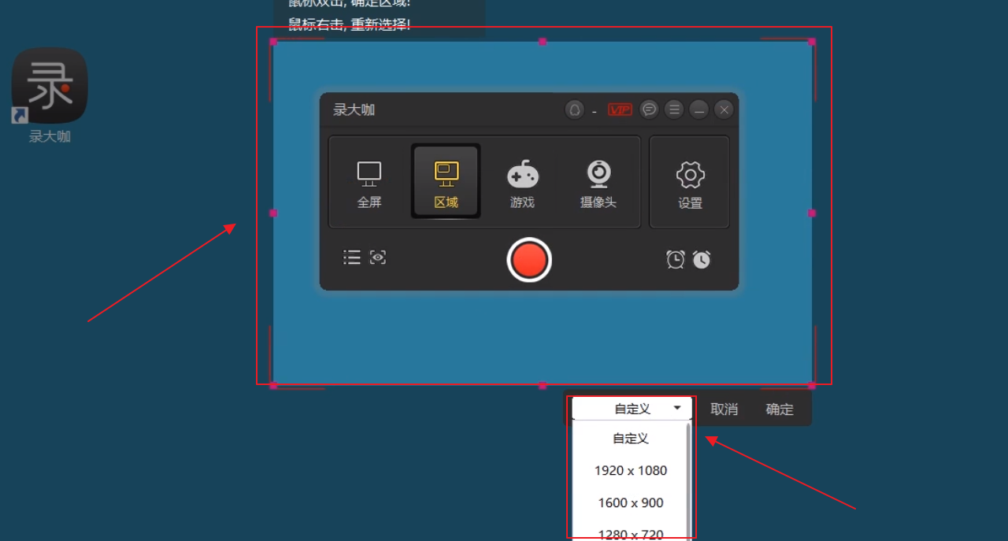This screenshot has width=1008, height=541.
Task: Select the 摄像头 webcam recording mode
Action: 598,182
